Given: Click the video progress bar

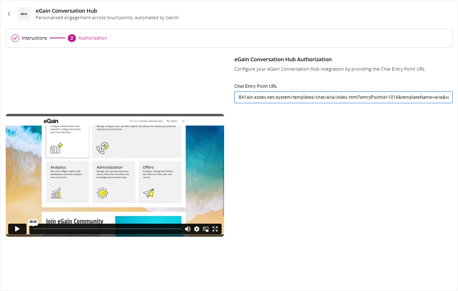Looking at the screenshot, I should 106,229.
